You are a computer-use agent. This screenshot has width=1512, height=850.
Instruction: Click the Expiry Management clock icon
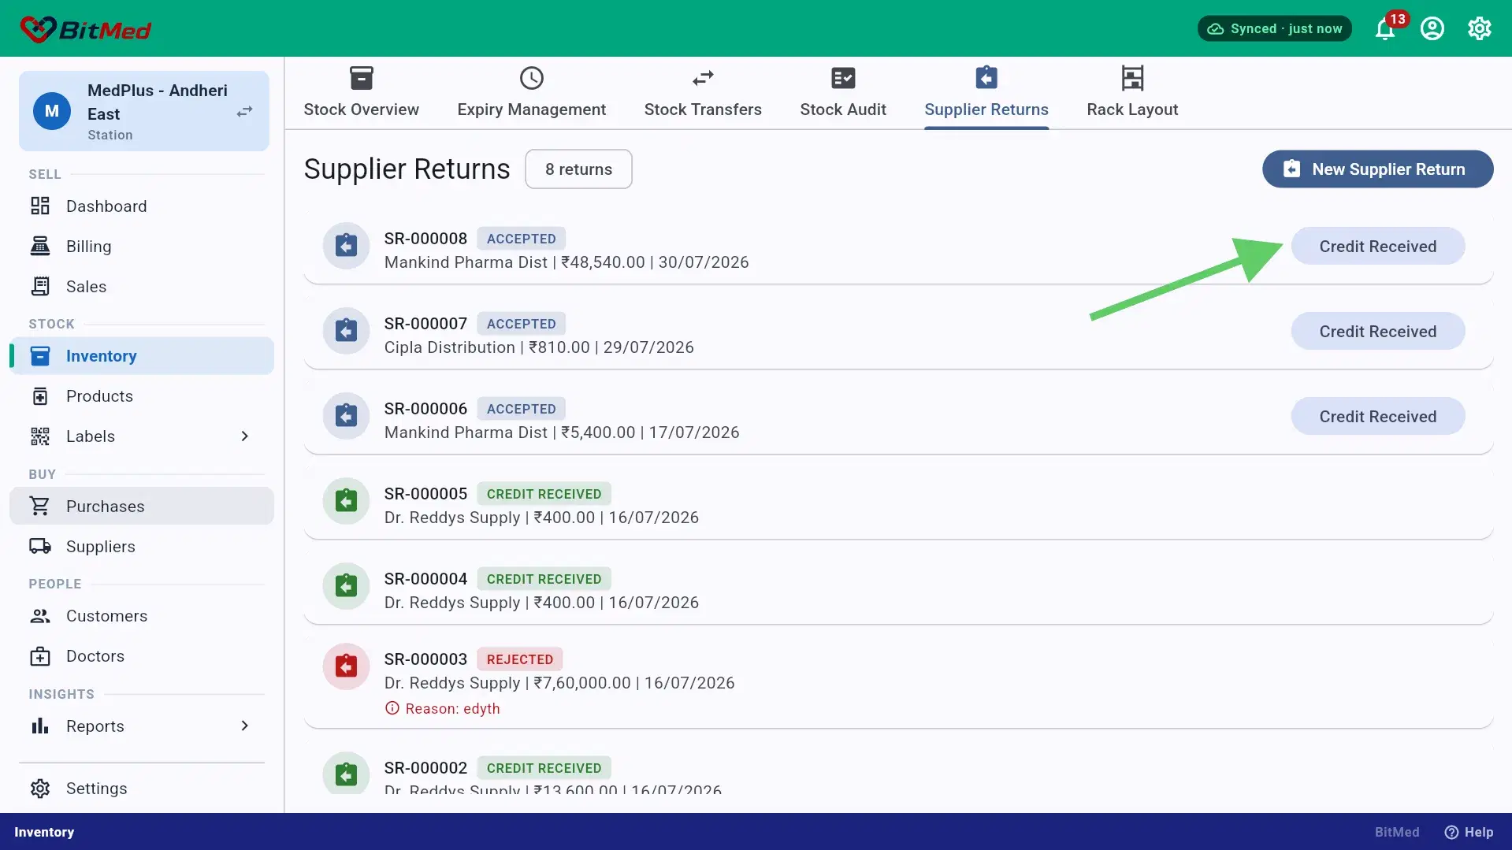point(532,78)
